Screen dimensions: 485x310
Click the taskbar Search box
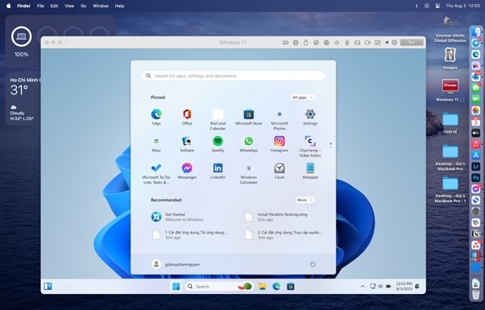[219, 287]
